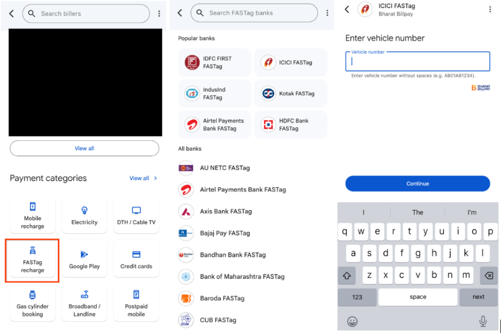Open Credit cards payment category
501x333 pixels.
(x=136, y=259)
